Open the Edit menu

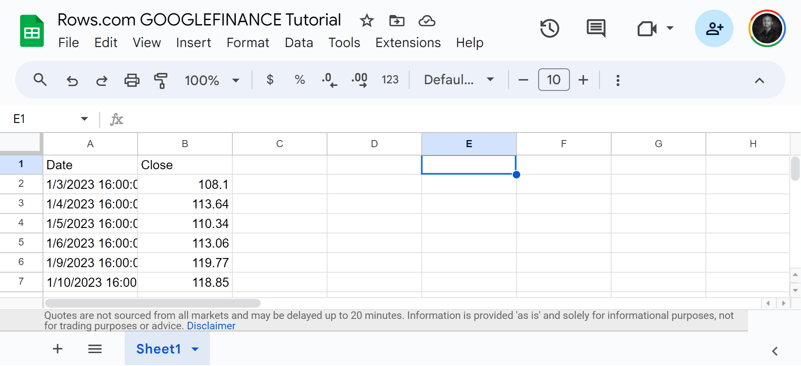(106, 43)
